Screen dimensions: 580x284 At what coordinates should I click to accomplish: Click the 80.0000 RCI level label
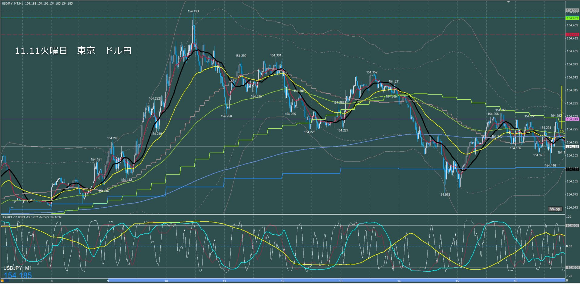click(x=572, y=226)
